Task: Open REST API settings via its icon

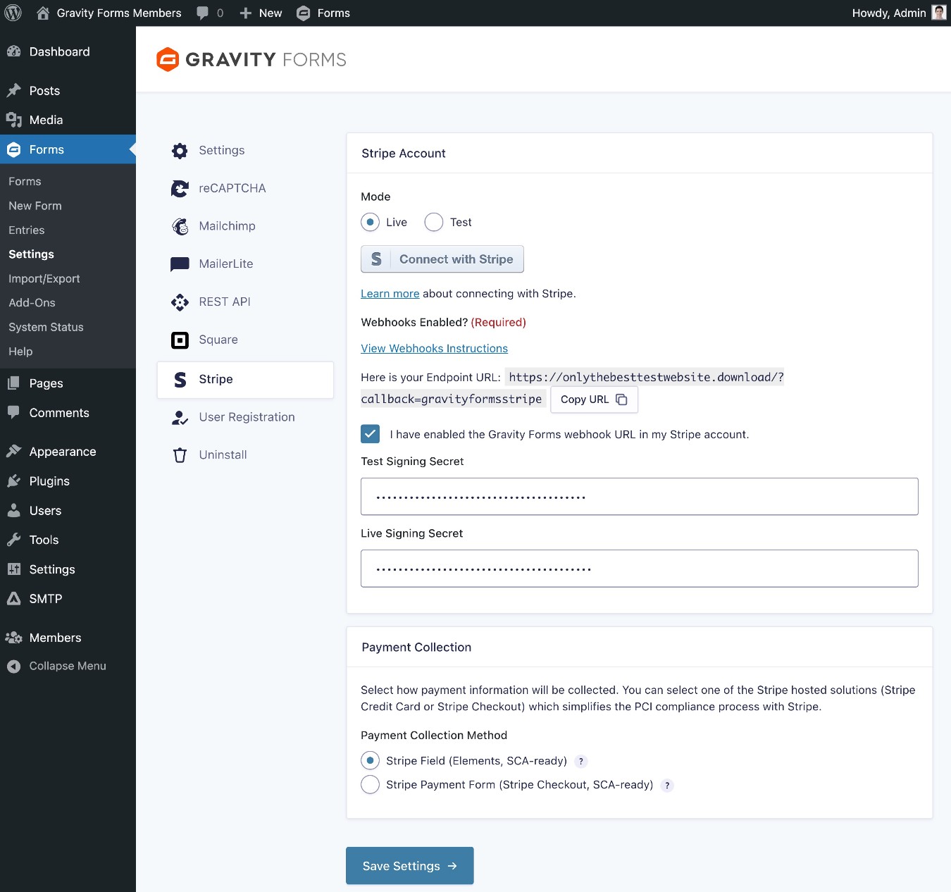Action: pyautogui.click(x=180, y=302)
